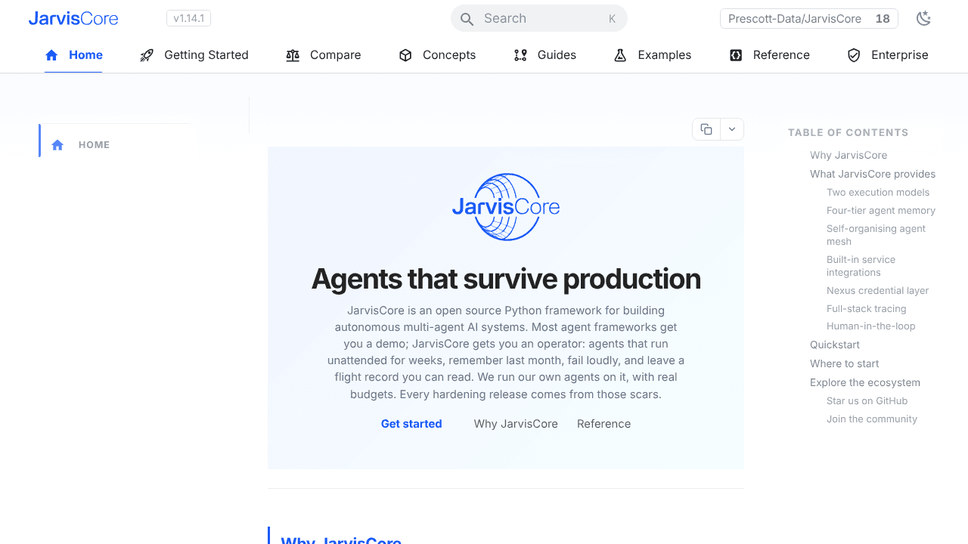Go to Built-in service integrations section
The width and height of the screenshot is (968, 544).
point(861,266)
